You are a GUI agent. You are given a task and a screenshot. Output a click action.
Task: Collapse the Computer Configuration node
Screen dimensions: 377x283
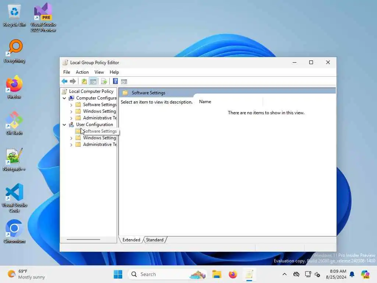64,98
